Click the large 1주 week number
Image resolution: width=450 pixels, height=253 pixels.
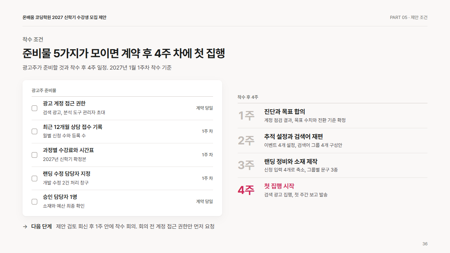point(246,116)
